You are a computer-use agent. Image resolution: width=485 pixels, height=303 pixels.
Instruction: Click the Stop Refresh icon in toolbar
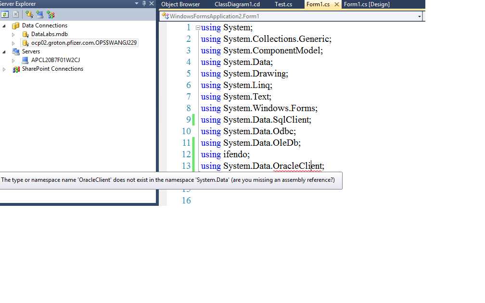pyautogui.click(x=15, y=14)
